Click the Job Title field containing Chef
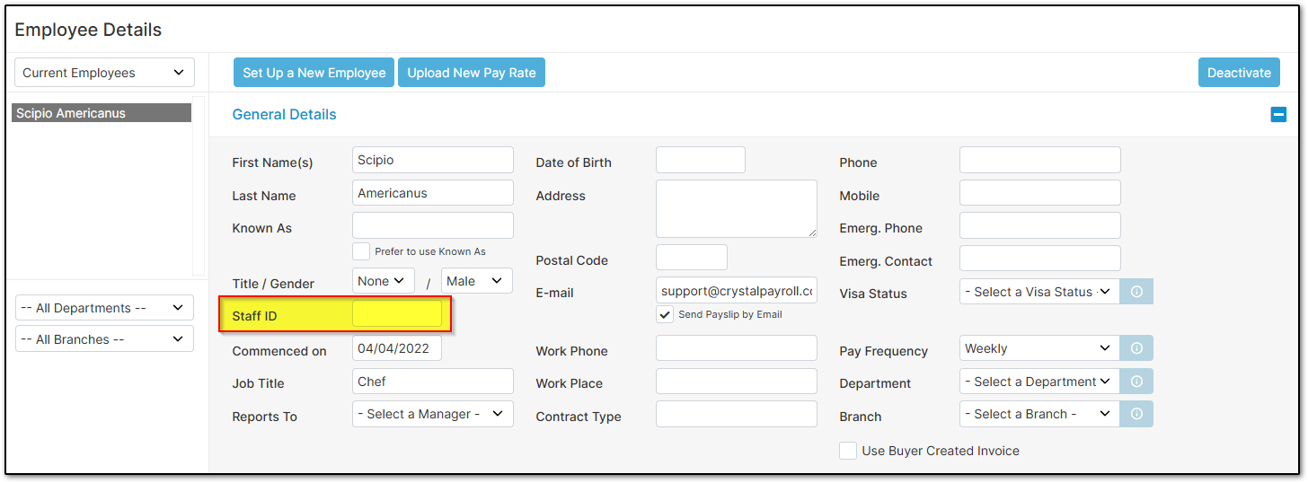The height and width of the screenshot is (483, 1308). pos(433,382)
